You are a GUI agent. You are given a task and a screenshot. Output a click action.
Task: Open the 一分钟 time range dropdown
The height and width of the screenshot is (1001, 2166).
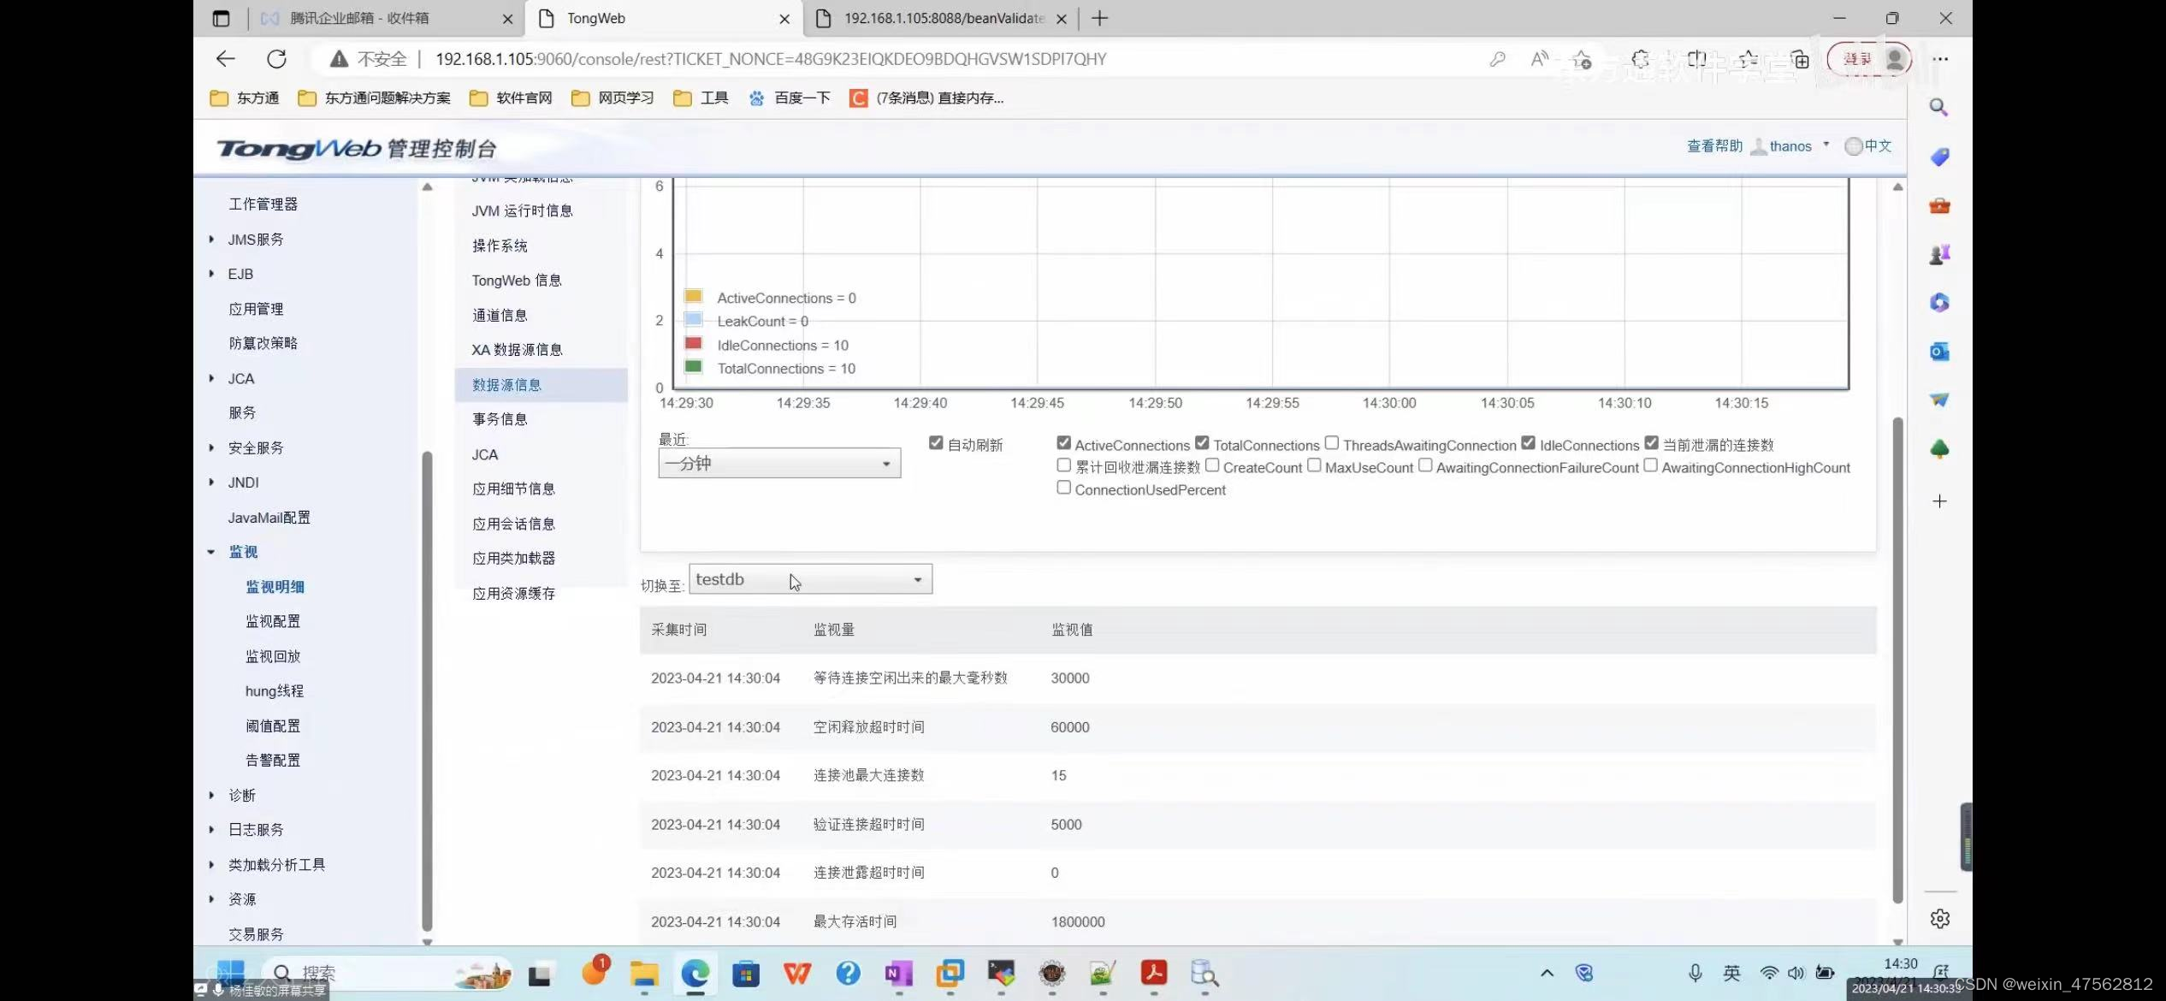(x=779, y=464)
